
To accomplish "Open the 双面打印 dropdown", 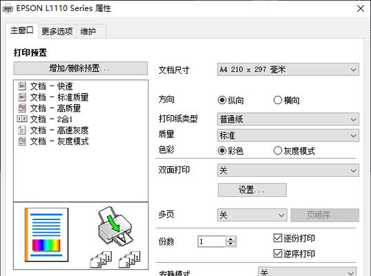I will click(288, 170).
